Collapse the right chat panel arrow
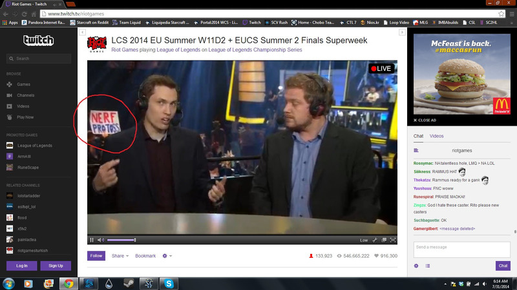This screenshot has width=517, height=290. (x=402, y=32)
